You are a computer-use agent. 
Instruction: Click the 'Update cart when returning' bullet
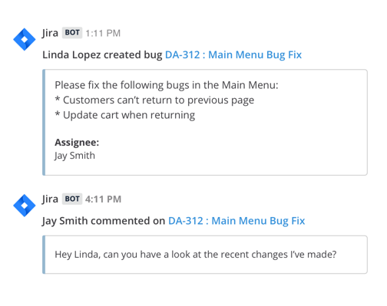pos(125,115)
